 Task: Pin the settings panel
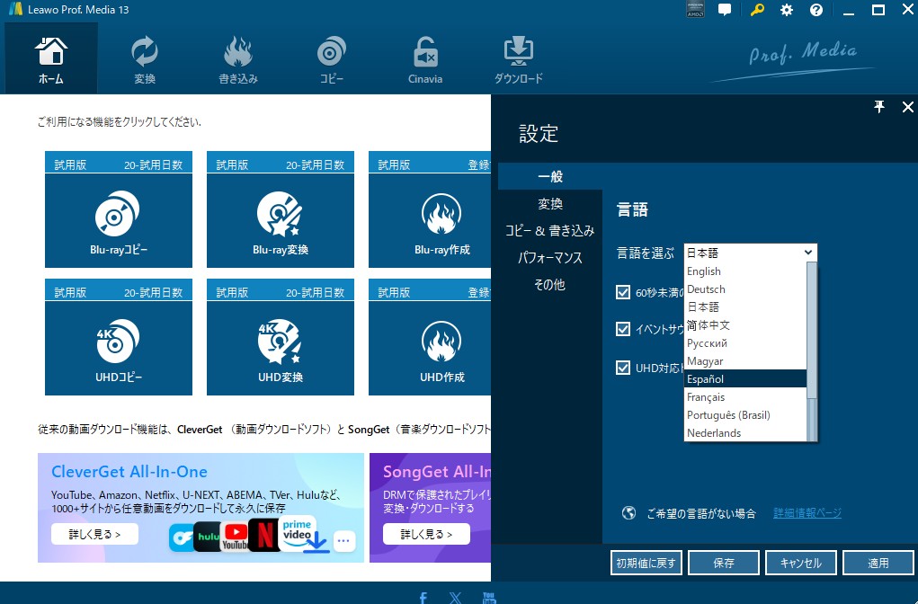[x=878, y=107]
